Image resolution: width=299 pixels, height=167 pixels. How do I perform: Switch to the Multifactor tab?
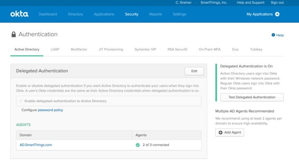click(79, 49)
